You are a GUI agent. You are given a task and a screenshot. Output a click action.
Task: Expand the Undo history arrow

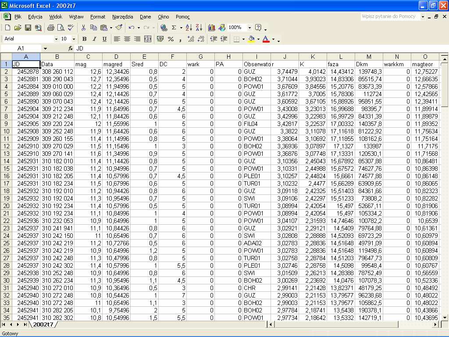[139, 28]
